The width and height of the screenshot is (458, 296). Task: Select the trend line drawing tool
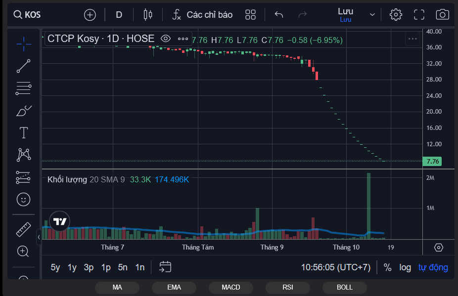tap(24, 66)
